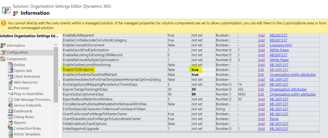Click the Sdk Message Processing icon

11,100
